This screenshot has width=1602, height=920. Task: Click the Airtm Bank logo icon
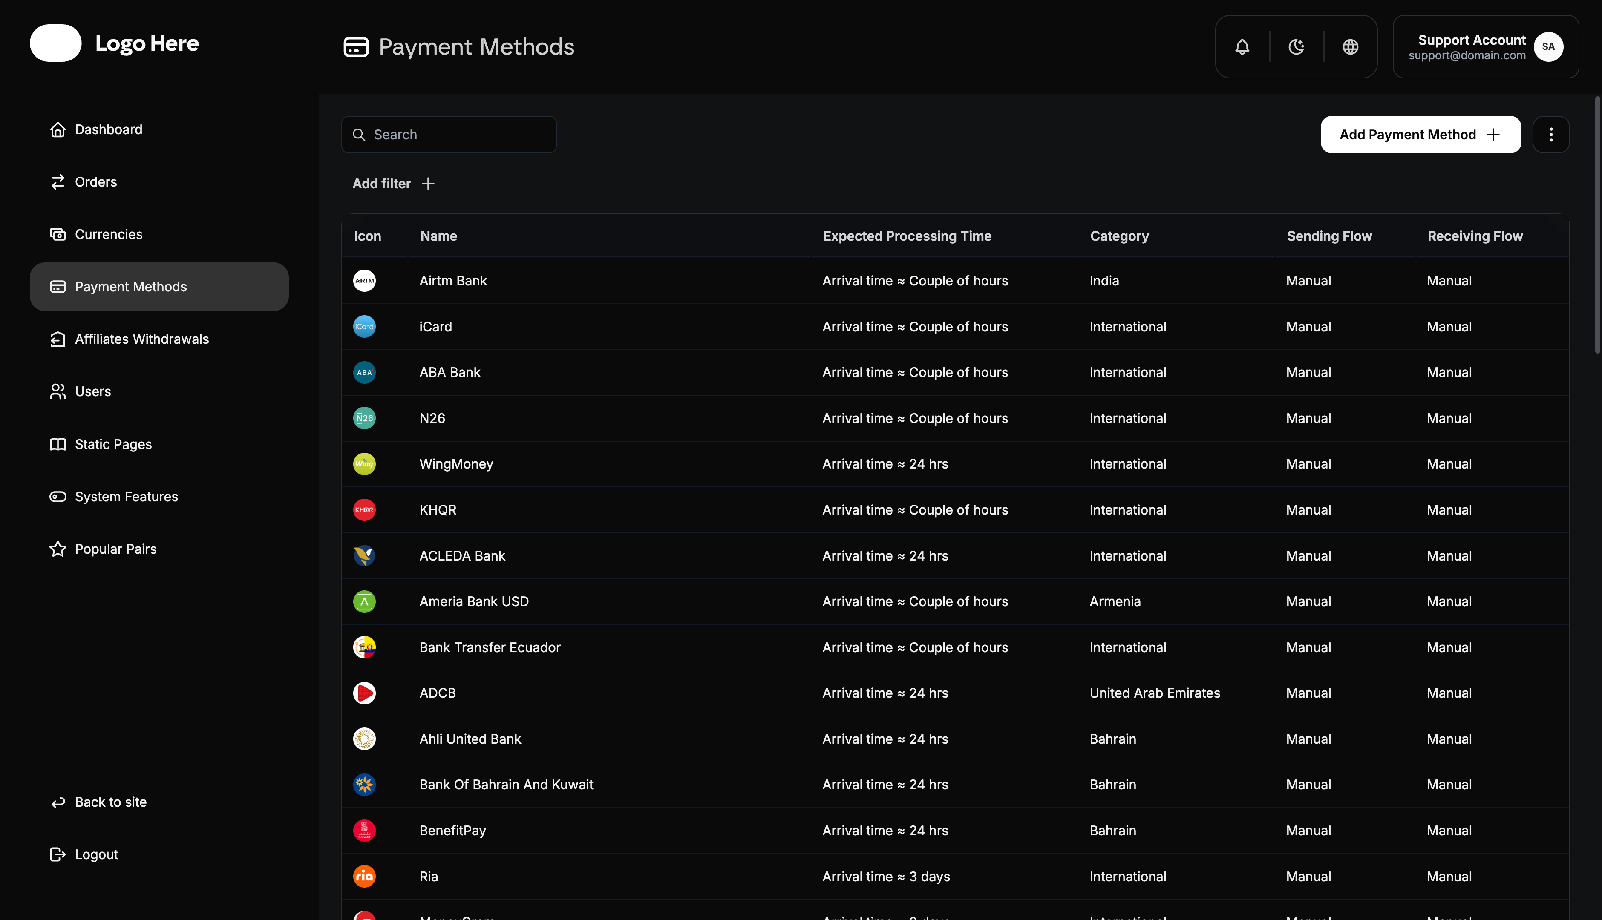point(365,281)
